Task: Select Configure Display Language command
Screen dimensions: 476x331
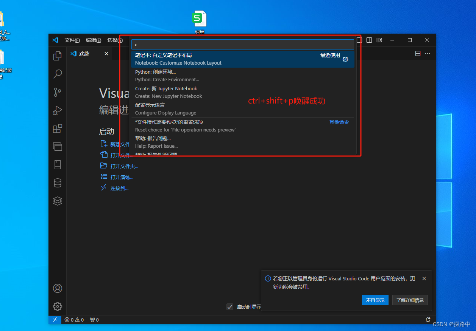Action: (243, 109)
